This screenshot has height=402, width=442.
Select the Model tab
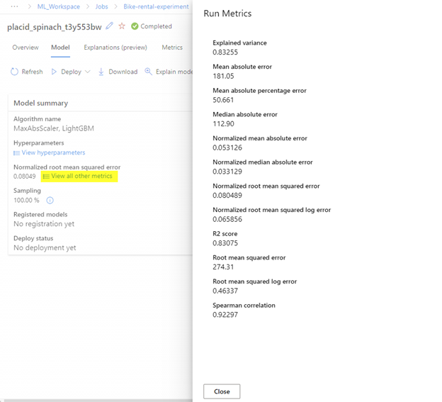point(60,48)
